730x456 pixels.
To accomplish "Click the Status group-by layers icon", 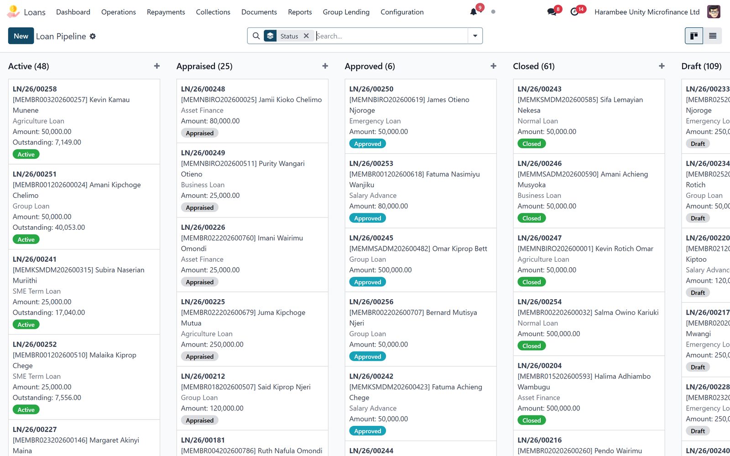I will click(271, 36).
